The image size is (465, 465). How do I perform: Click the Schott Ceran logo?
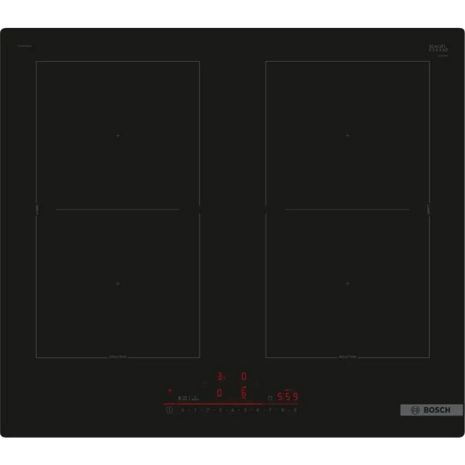pos(438,48)
